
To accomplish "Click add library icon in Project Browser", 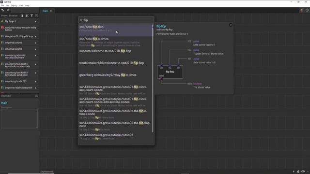I will pos(27,15).
